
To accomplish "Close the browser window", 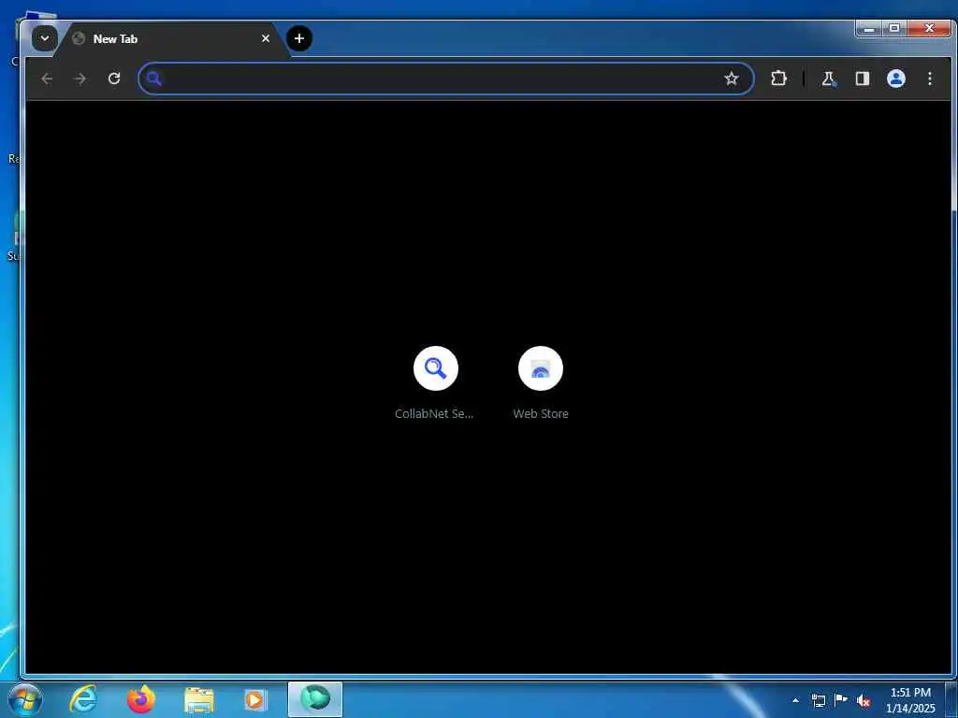I will (929, 28).
